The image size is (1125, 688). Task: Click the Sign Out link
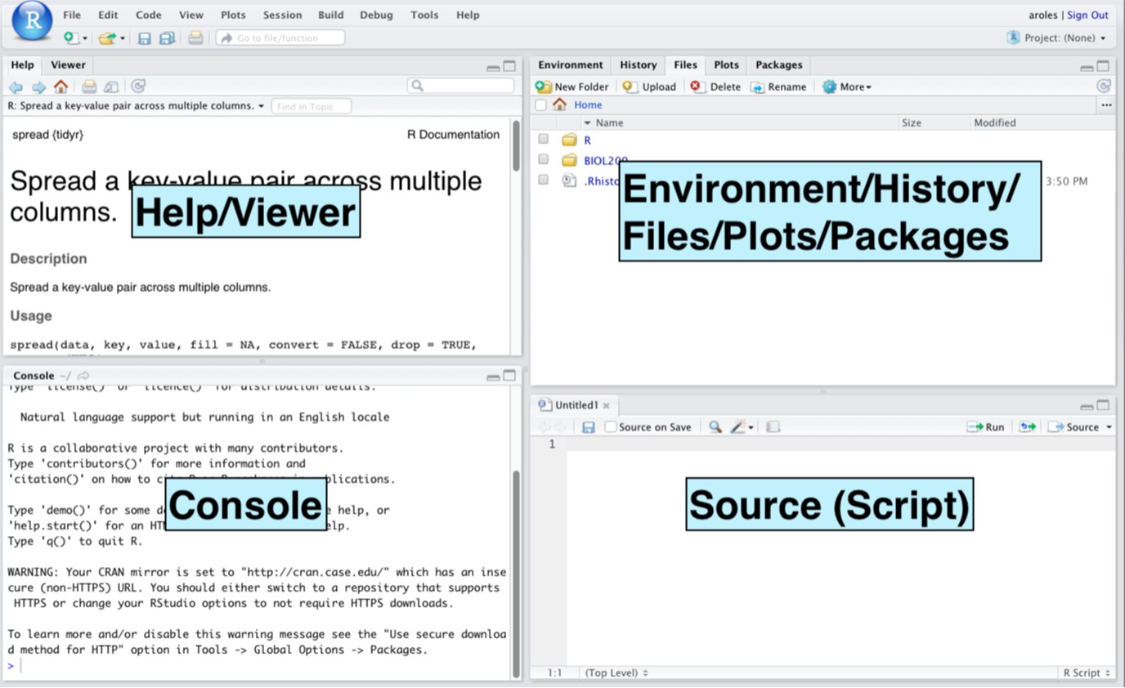[x=1087, y=15]
